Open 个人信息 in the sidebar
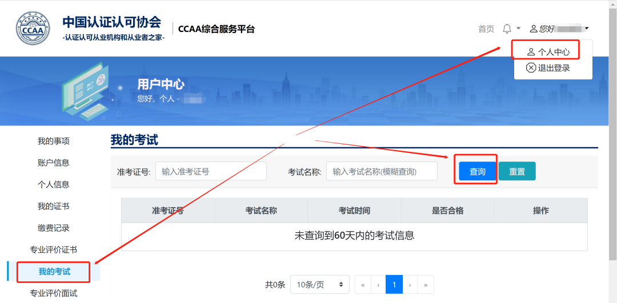This screenshot has height=303, width=617. pyautogui.click(x=54, y=184)
